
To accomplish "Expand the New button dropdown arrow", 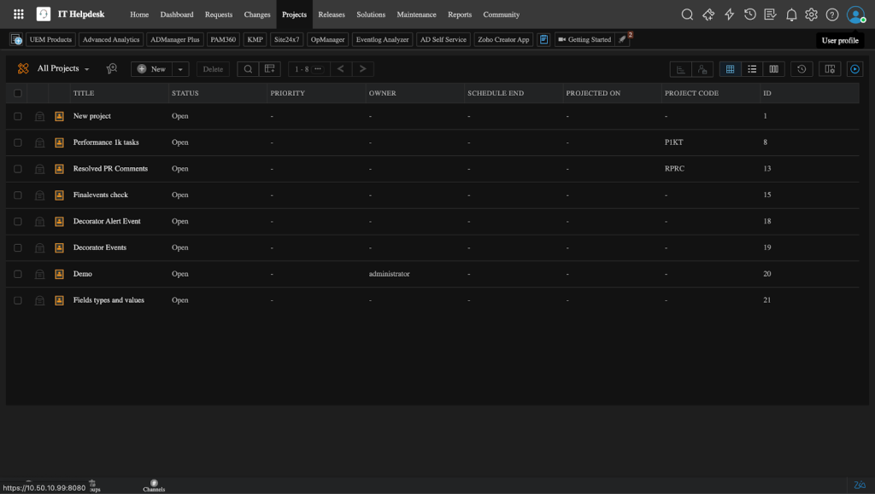I will (179, 69).
